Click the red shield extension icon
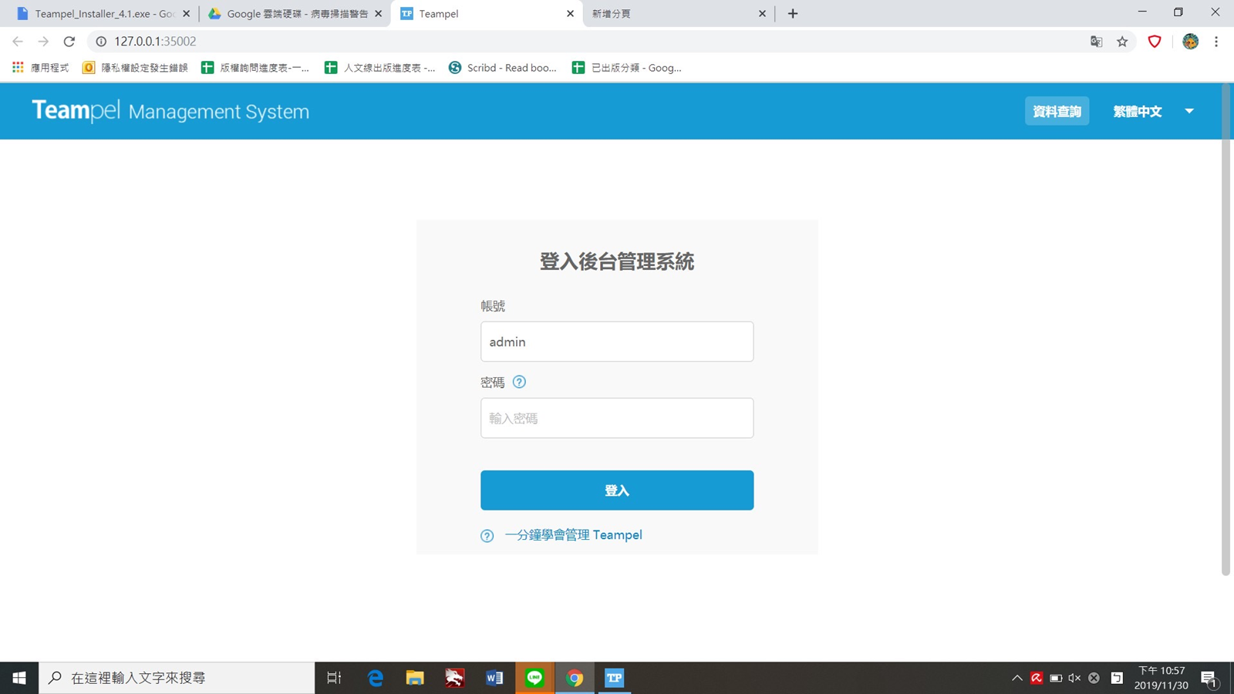 (x=1155, y=42)
